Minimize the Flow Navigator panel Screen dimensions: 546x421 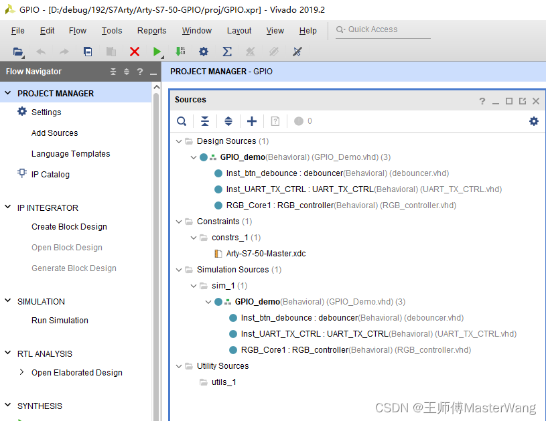pos(153,73)
